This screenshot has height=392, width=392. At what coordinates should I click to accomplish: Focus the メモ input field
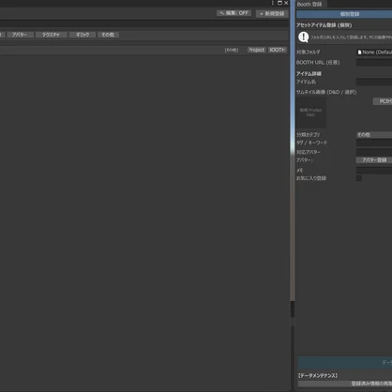coord(374,171)
